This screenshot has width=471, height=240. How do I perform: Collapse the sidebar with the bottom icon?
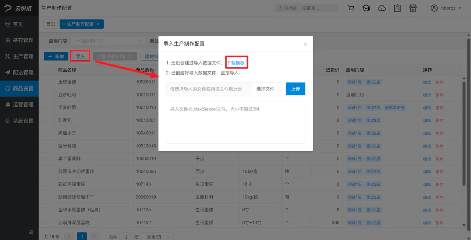(x=31, y=232)
